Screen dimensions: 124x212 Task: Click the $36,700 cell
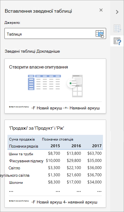coord(94,175)
